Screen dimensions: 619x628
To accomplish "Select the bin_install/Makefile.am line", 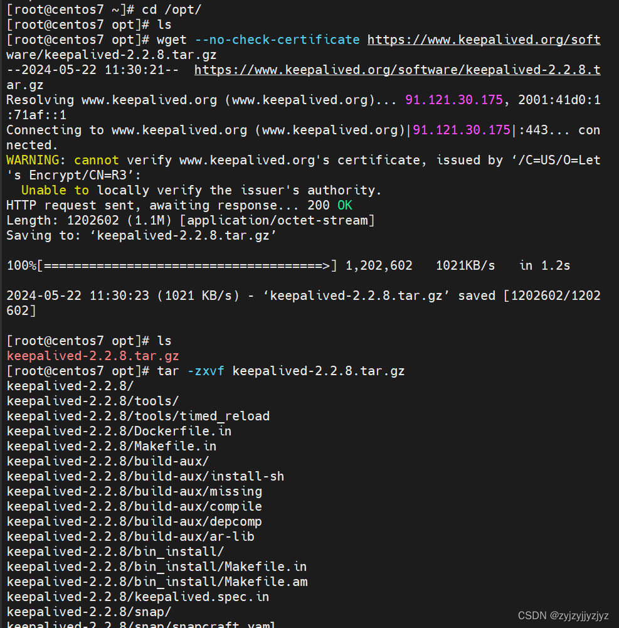I will pos(157,582).
